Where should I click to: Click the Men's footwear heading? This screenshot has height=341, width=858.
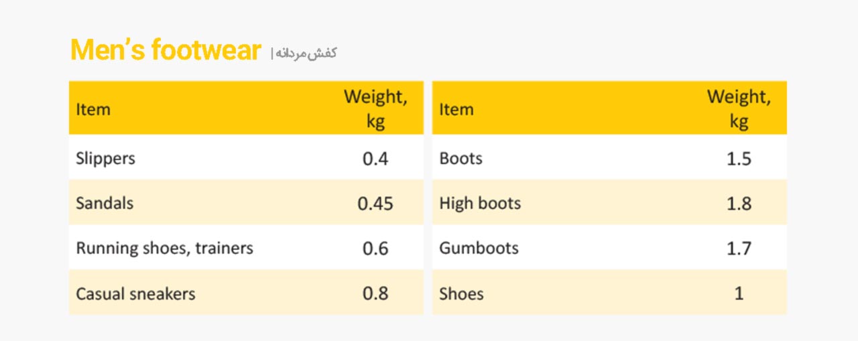(x=166, y=51)
